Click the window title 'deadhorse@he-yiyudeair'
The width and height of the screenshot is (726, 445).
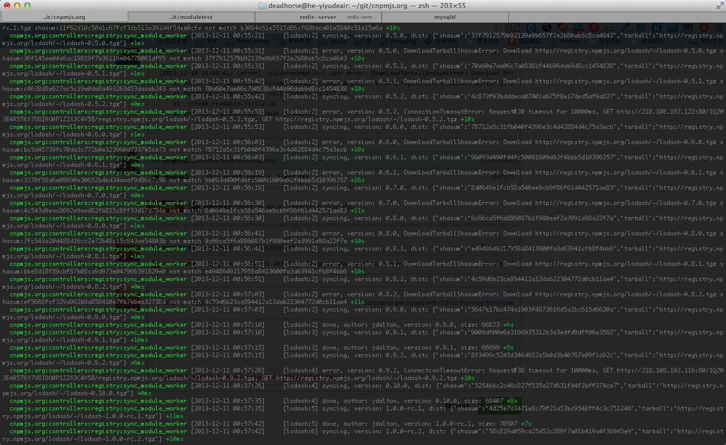(x=308, y=6)
